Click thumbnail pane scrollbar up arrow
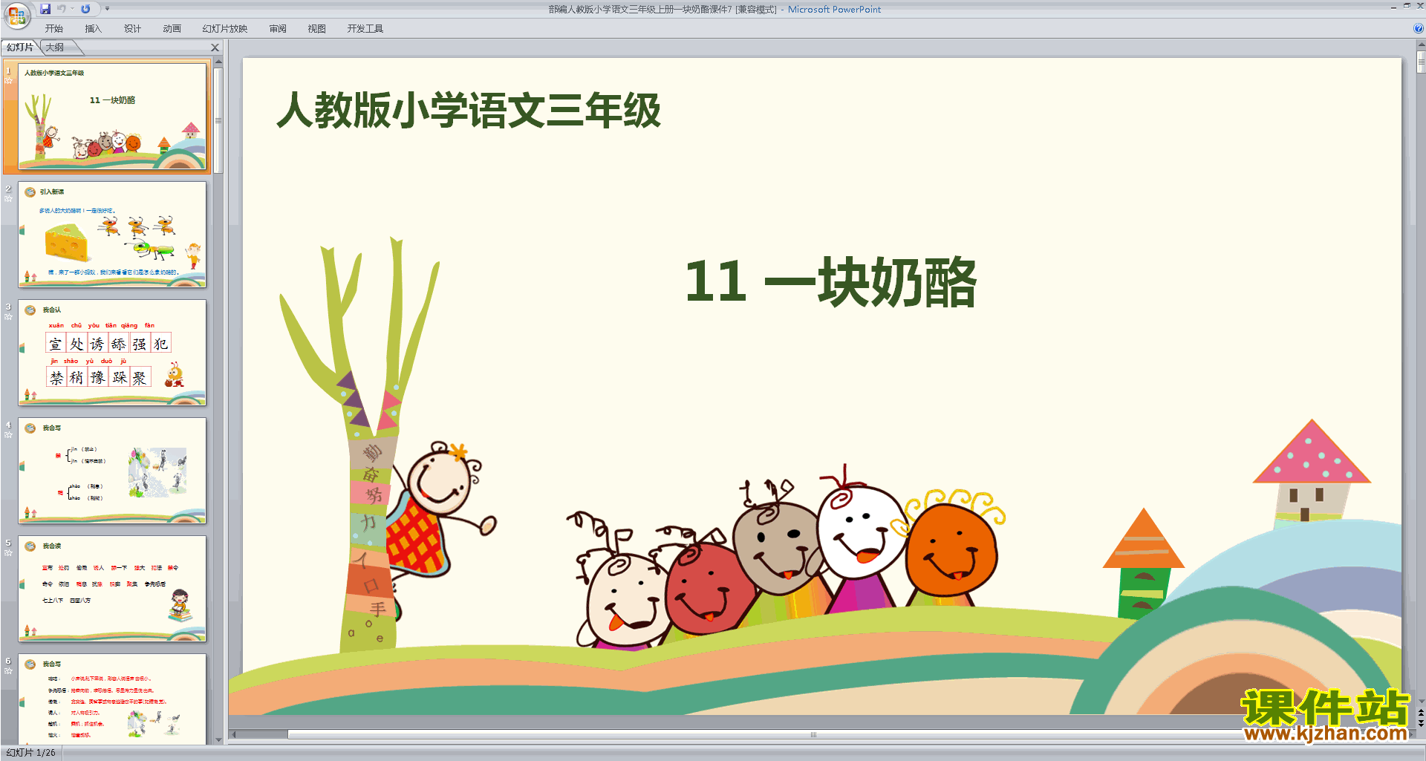 218,63
